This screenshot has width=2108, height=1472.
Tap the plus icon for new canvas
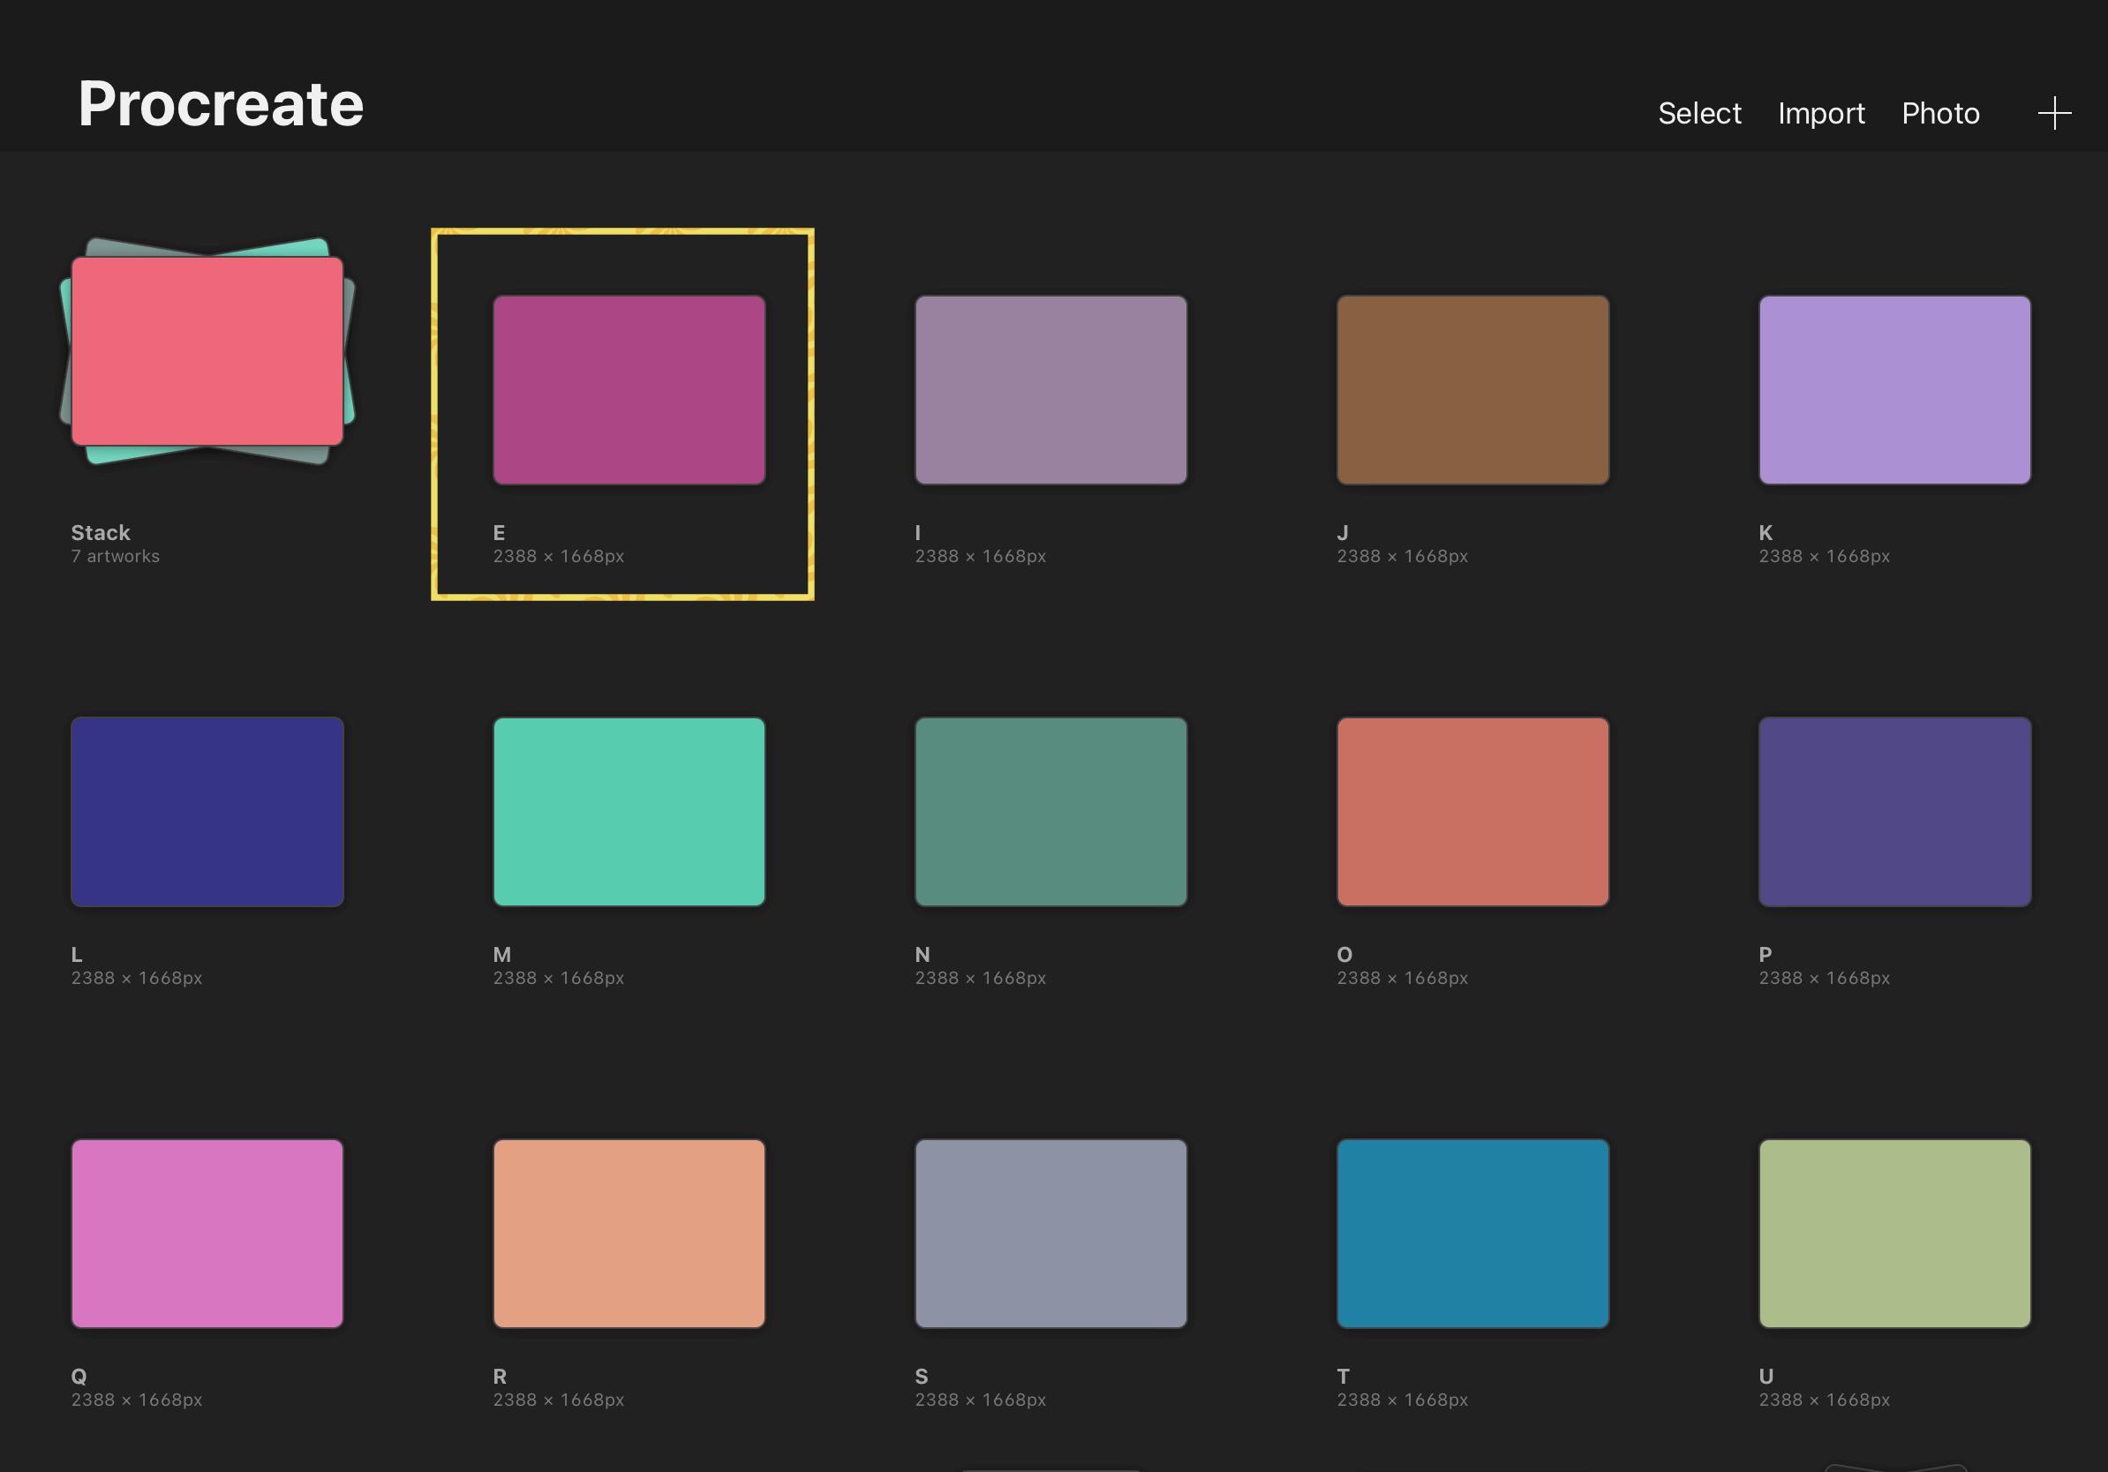point(2054,114)
